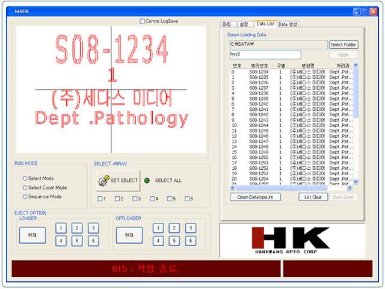385x289 pixels.
Task: Tick array checkbox 4
Action: (152, 199)
